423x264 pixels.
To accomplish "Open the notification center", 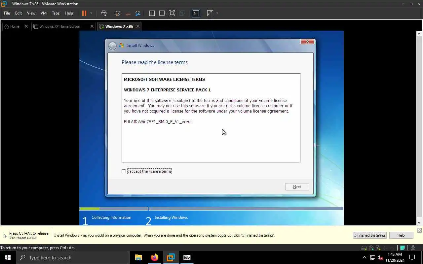I will click(412, 257).
